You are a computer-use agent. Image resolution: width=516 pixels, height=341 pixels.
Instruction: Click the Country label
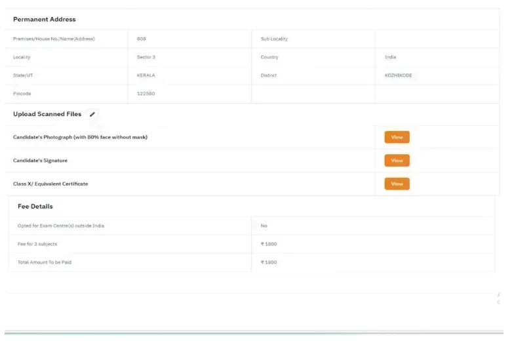coord(269,57)
